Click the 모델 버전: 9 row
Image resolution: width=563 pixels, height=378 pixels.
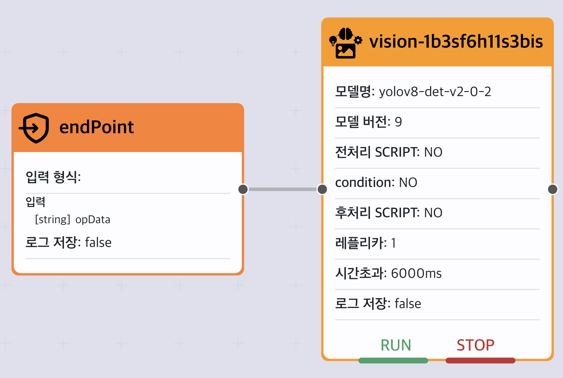pos(437,122)
